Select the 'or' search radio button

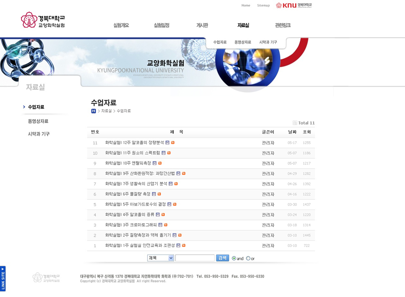pos(248,259)
